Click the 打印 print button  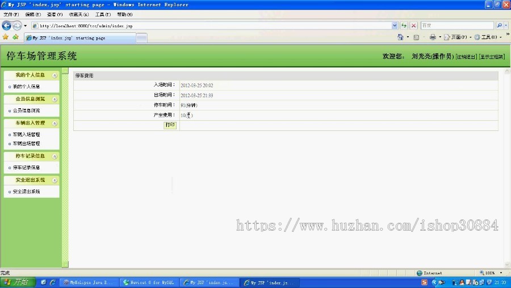click(x=170, y=125)
